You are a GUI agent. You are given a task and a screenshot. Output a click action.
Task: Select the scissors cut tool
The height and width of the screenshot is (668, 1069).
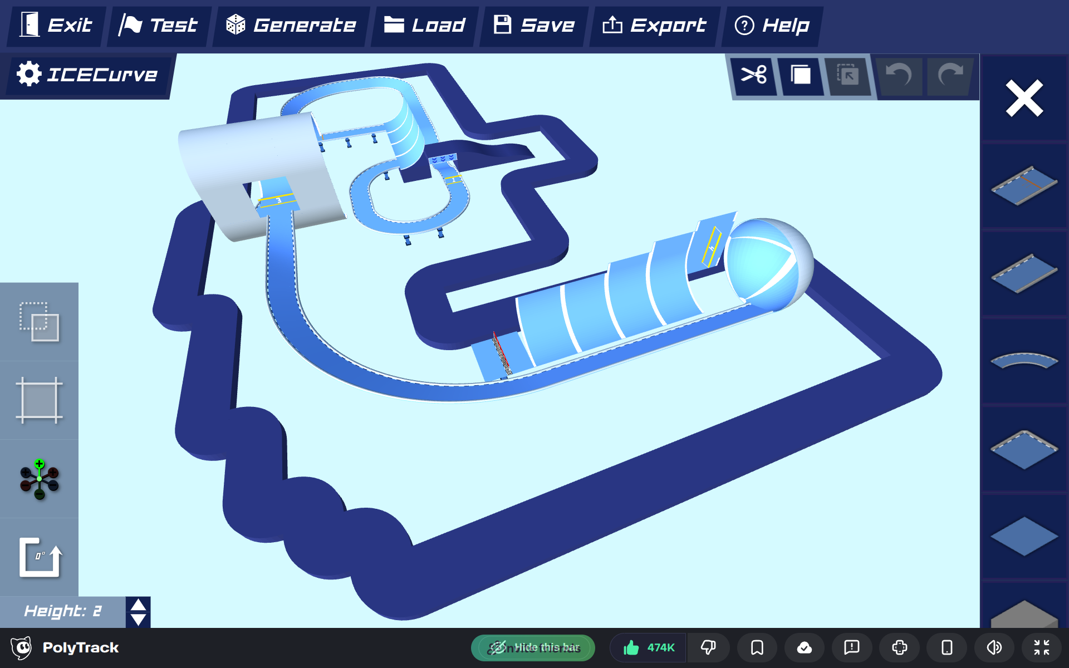(754, 75)
